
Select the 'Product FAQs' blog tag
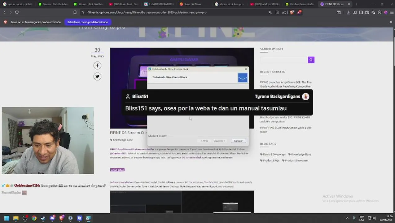(x=270, y=160)
